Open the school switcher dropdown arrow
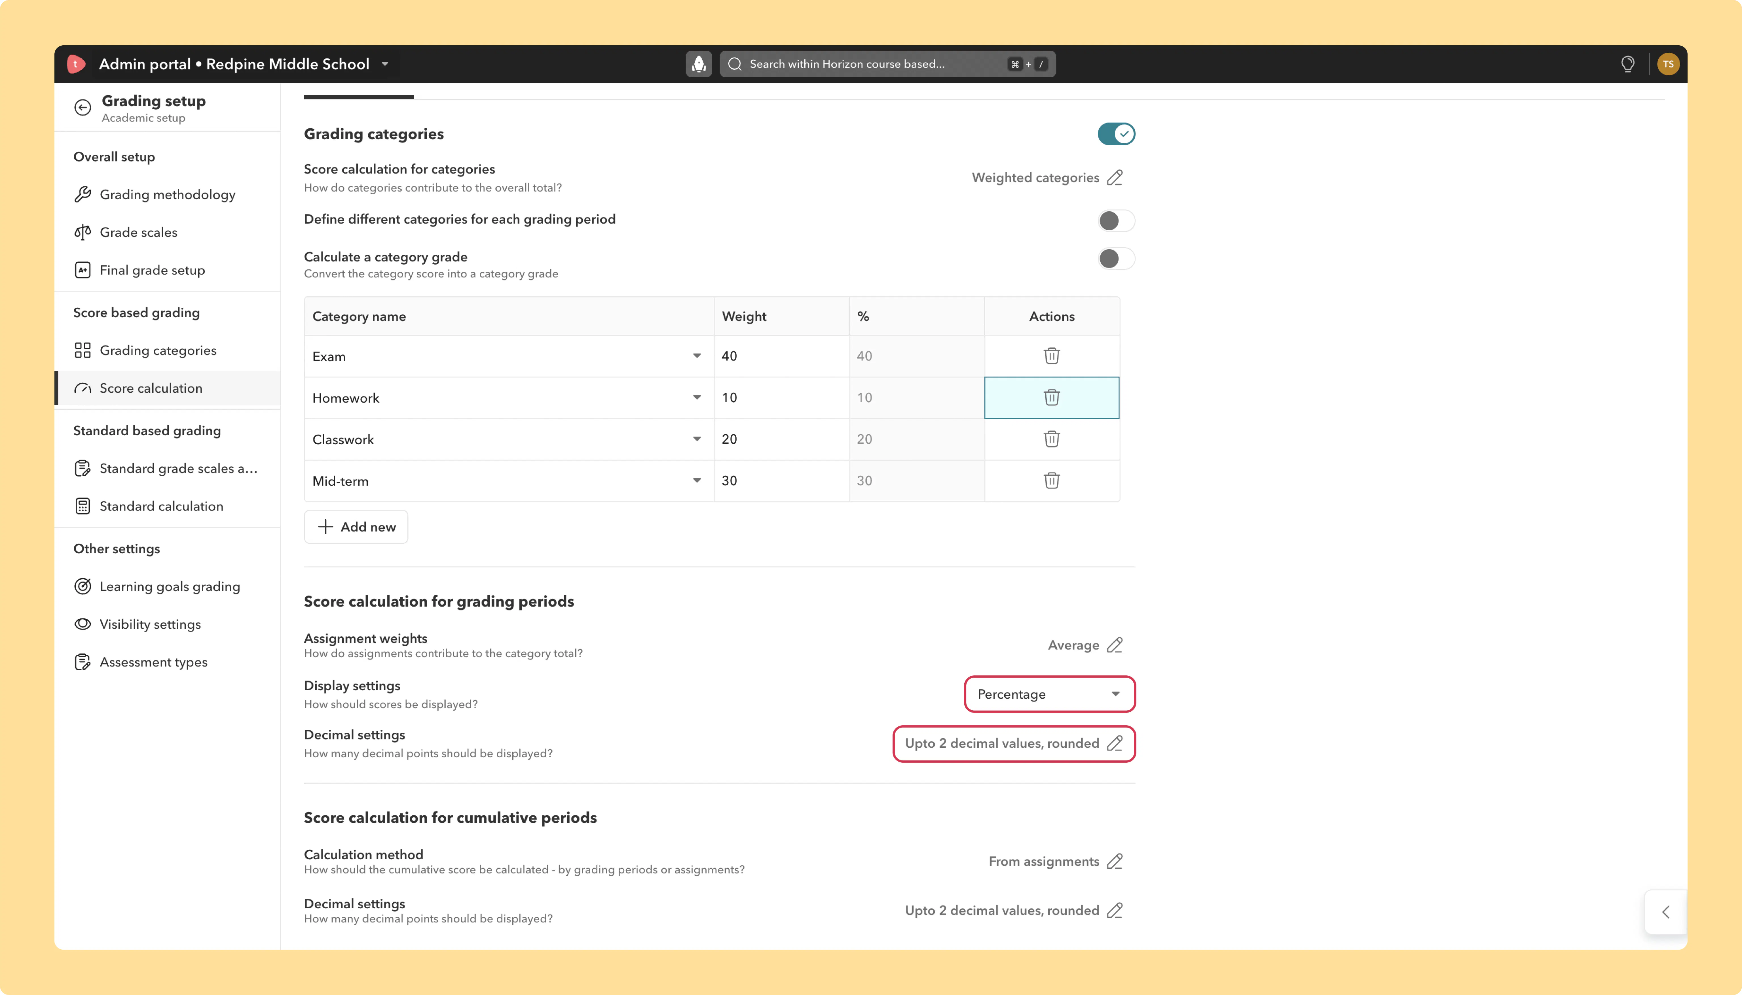This screenshot has height=995, width=1742. point(385,64)
